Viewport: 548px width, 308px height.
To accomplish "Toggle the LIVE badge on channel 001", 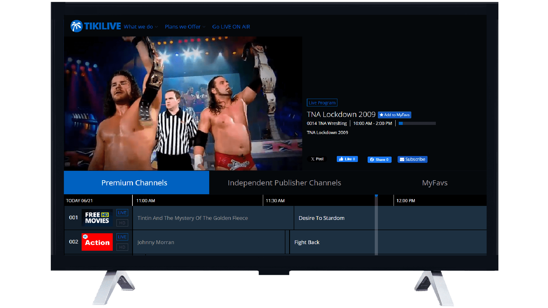I will (122, 212).
